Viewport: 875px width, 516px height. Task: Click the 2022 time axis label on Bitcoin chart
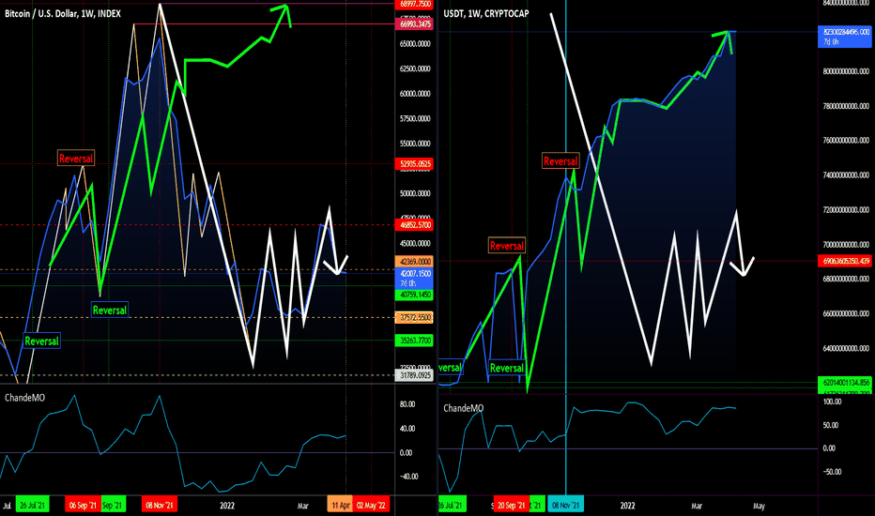pyautogui.click(x=227, y=506)
